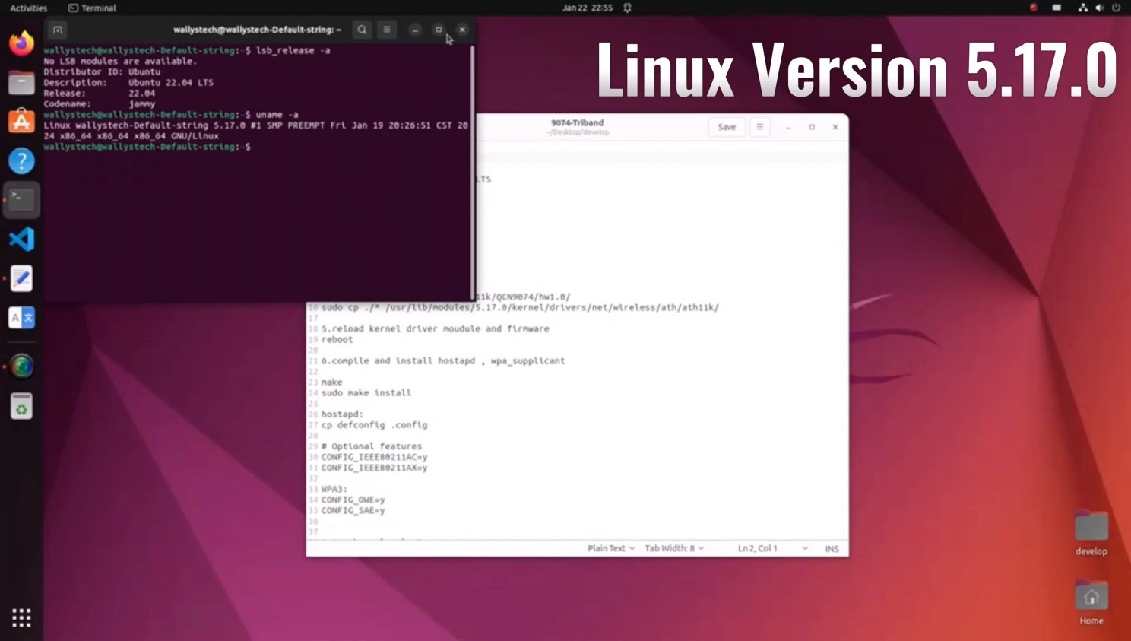Click the "reboot" line in the editor
Viewport: 1131px width, 641px height.
pyautogui.click(x=337, y=339)
